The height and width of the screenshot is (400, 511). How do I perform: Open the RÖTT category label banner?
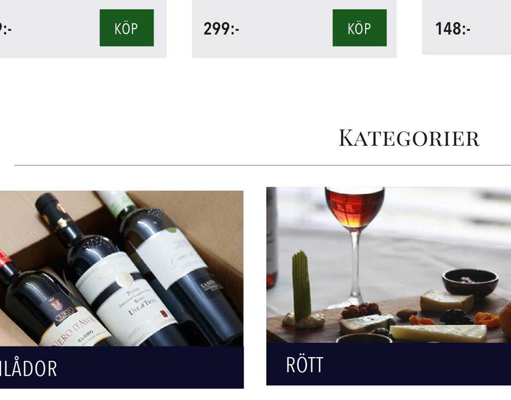click(x=389, y=364)
